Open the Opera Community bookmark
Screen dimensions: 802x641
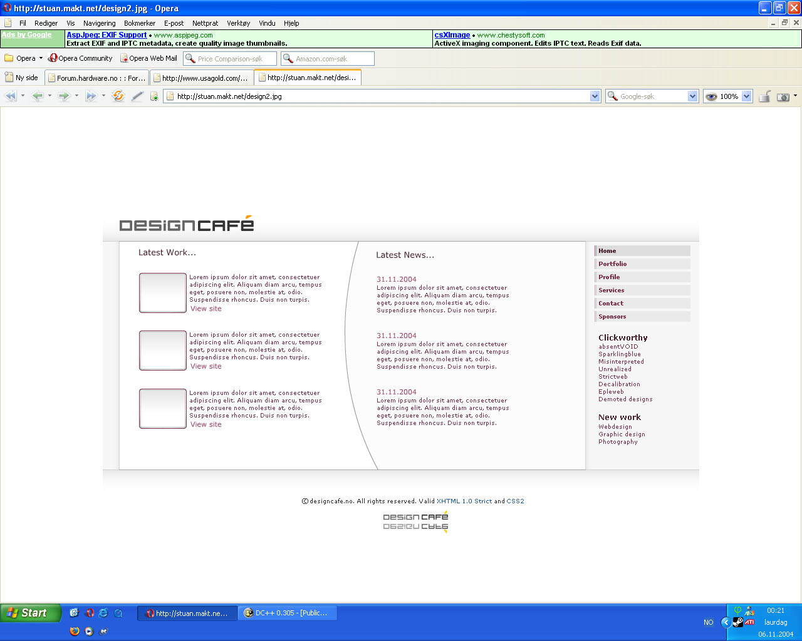point(80,58)
